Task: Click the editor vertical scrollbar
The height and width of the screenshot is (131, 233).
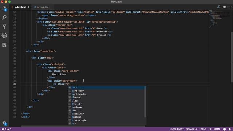Action: pyautogui.click(x=232, y=57)
